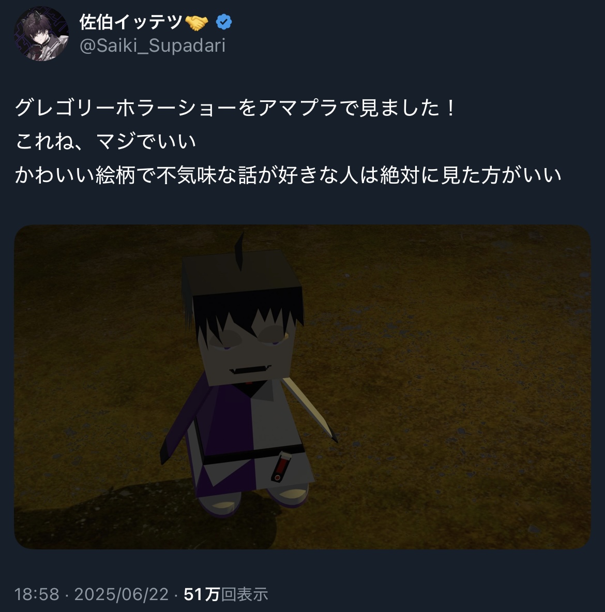The image size is (605, 612).
Task: Open the display name 佐伯イッテツ
Action: [131, 22]
